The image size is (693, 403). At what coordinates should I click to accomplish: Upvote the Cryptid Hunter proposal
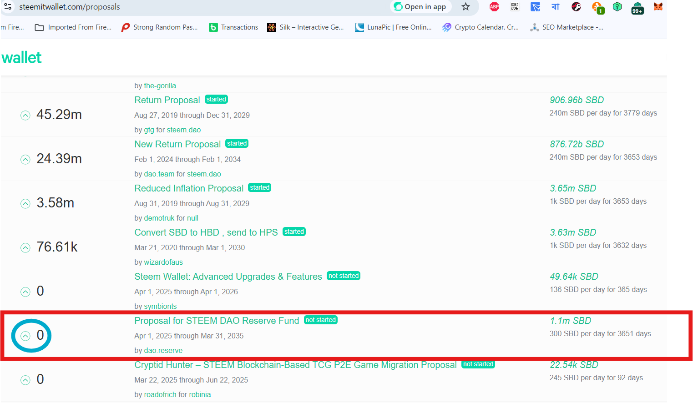click(x=25, y=380)
